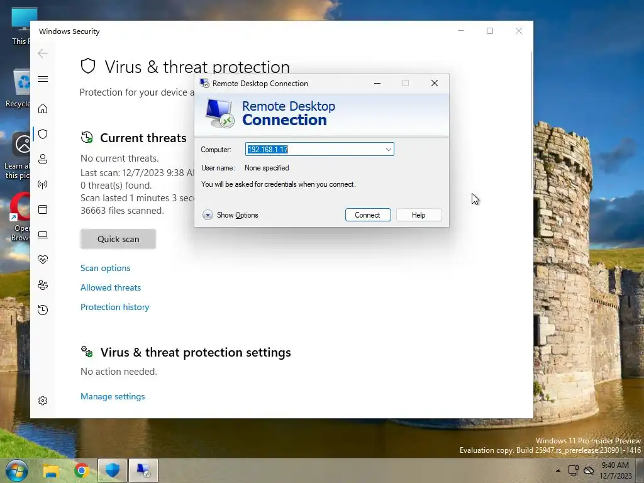Click the Connect button

pos(368,215)
